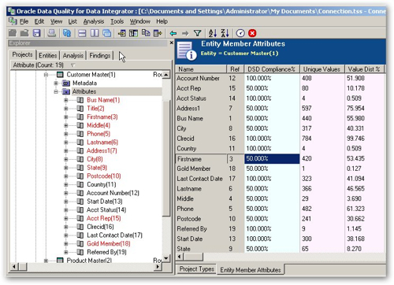The height and width of the screenshot is (285, 394).
Task: Sort by DSD Compliance% column header
Action: (x=271, y=69)
